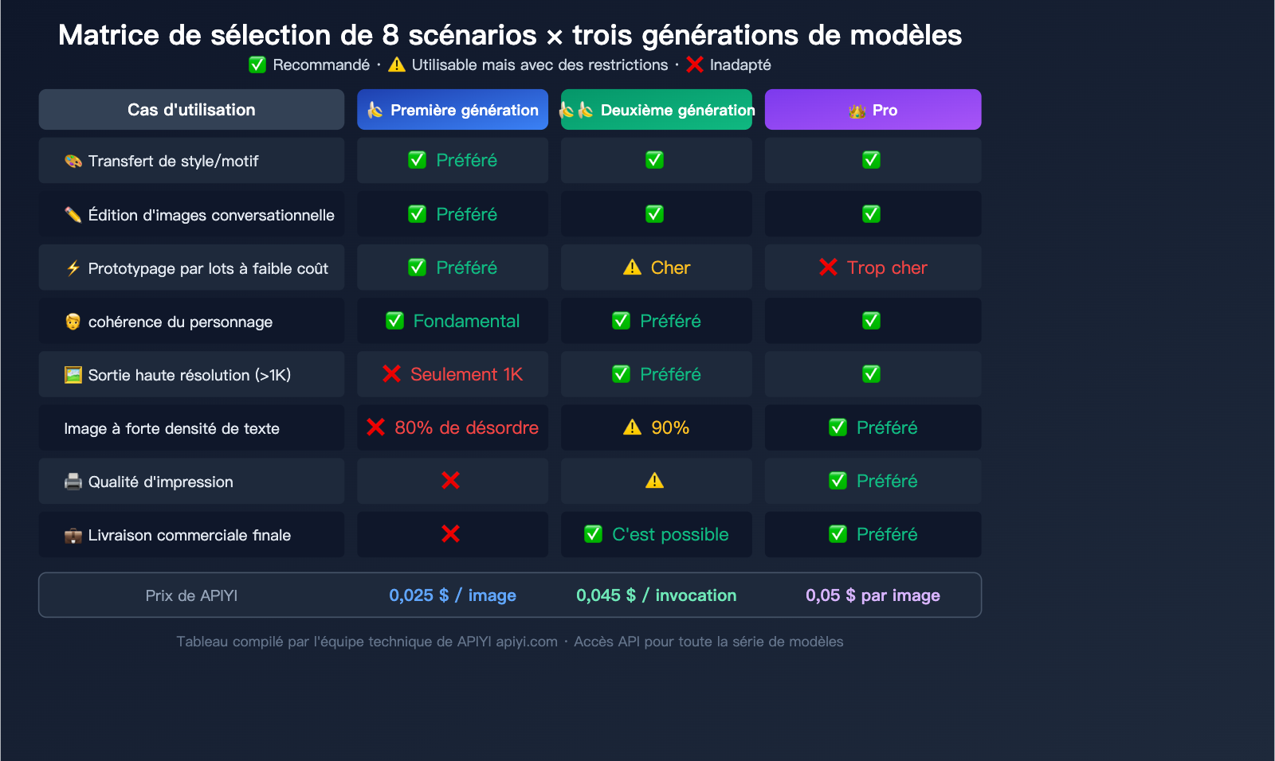Click the warning triangle in the Qualité d'impression row
Screen dimensions: 1275x761
tap(654, 481)
